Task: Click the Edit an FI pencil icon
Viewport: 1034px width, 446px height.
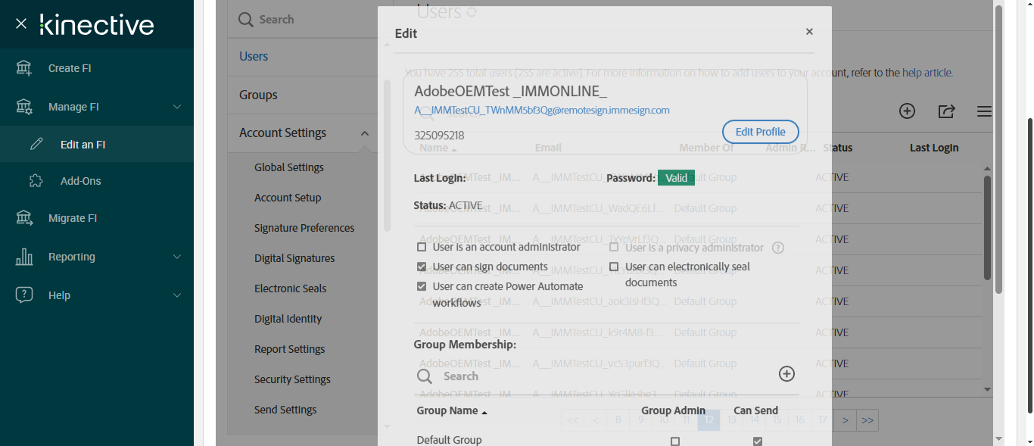Action: coord(36,145)
